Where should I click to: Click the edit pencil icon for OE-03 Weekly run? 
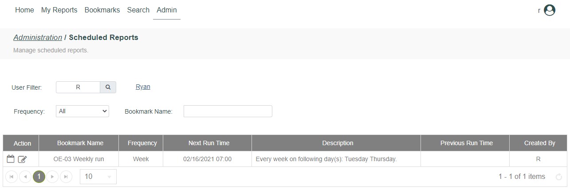(23, 159)
